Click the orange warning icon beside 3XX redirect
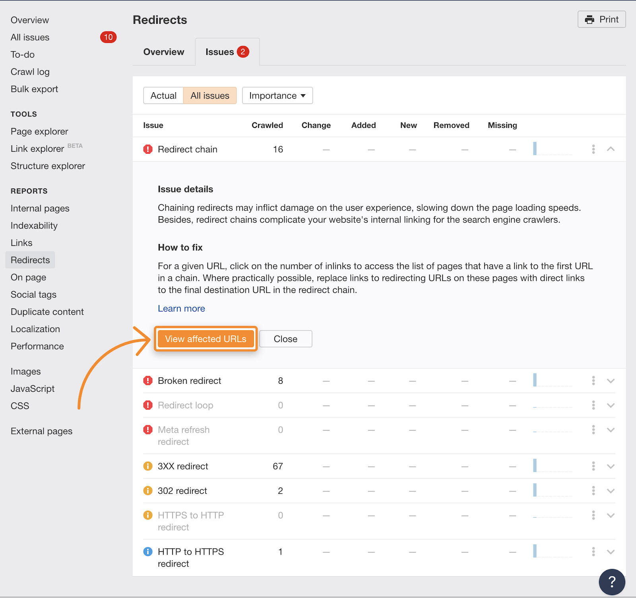Image resolution: width=636 pixels, height=598 pixels. (148, 466)
